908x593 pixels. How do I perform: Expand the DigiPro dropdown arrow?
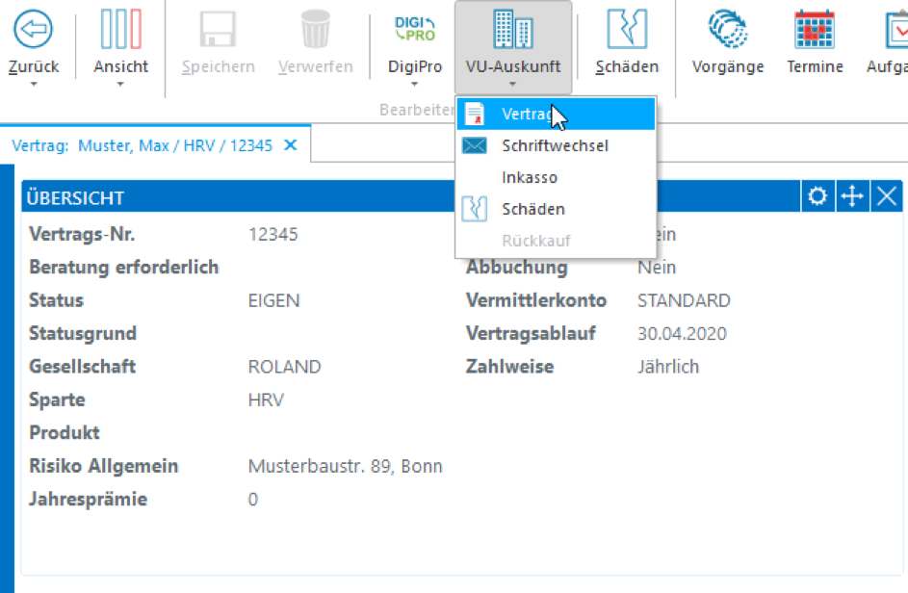(415, 85)
